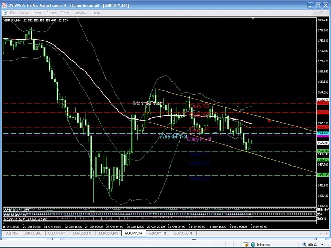Switch to the GBPJPY,H1 chart tab
Viewport: 331px width, 248px height.
tap(158, 233)
